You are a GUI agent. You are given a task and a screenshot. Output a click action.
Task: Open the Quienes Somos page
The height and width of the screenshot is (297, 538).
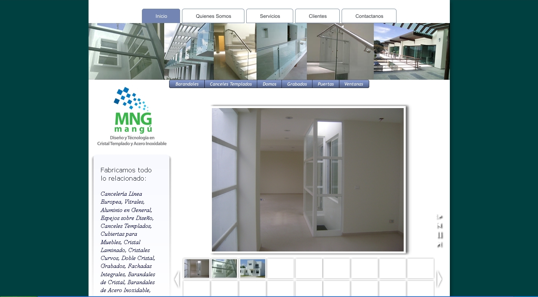pyautogui.click(x=213, y=16)
